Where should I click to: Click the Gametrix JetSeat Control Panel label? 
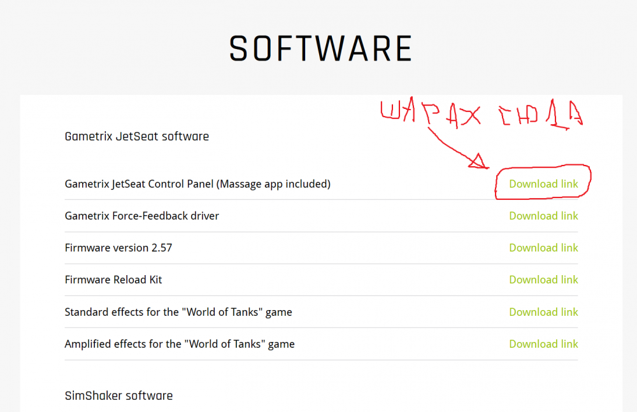(x=139, y=184)
